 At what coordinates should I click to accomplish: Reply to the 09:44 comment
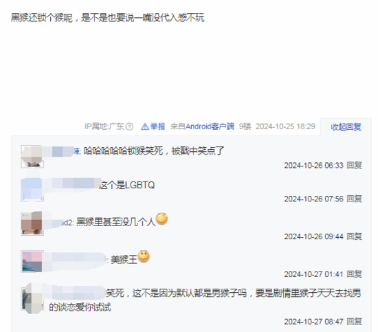354,236
